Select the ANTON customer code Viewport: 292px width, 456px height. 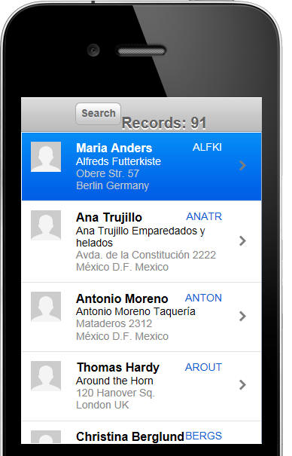pos(203,298)
